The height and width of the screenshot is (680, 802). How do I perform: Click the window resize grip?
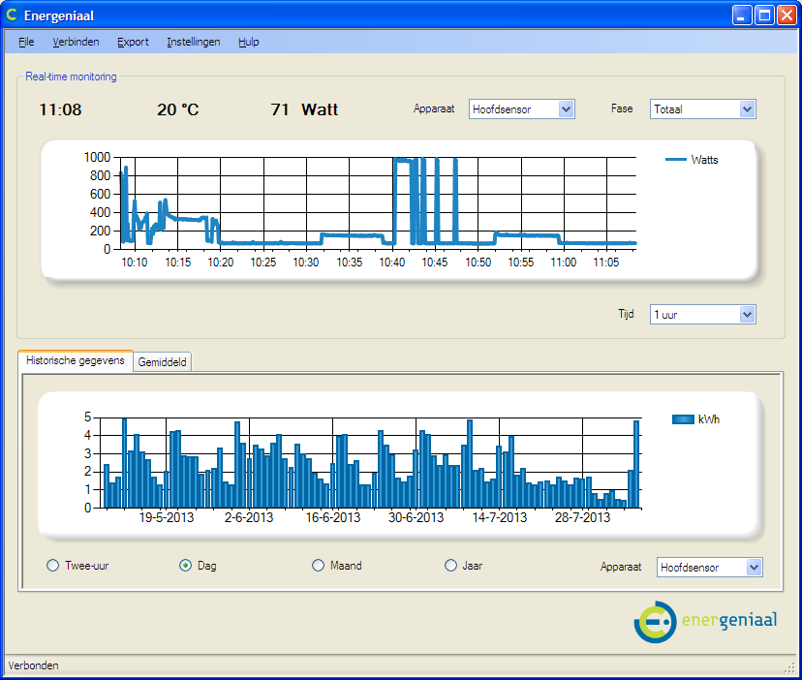790,668
